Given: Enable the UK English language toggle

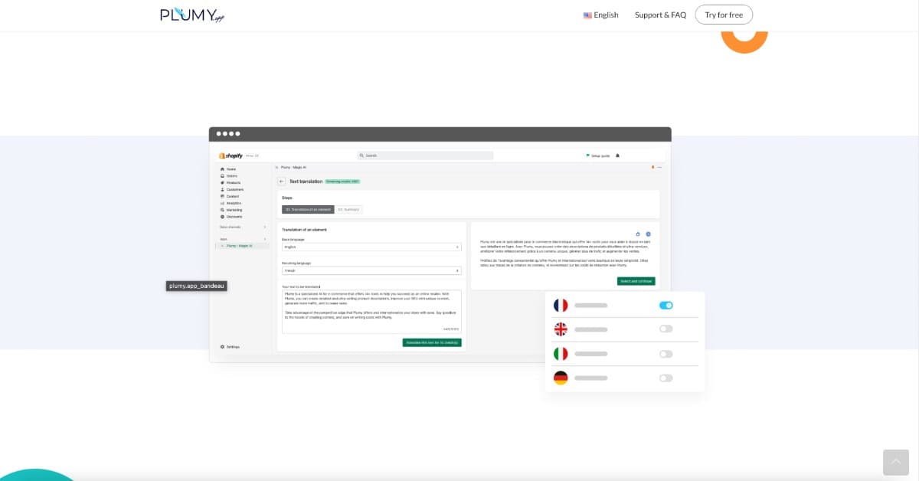Looking at the screenshot, I should click(666, 329).
